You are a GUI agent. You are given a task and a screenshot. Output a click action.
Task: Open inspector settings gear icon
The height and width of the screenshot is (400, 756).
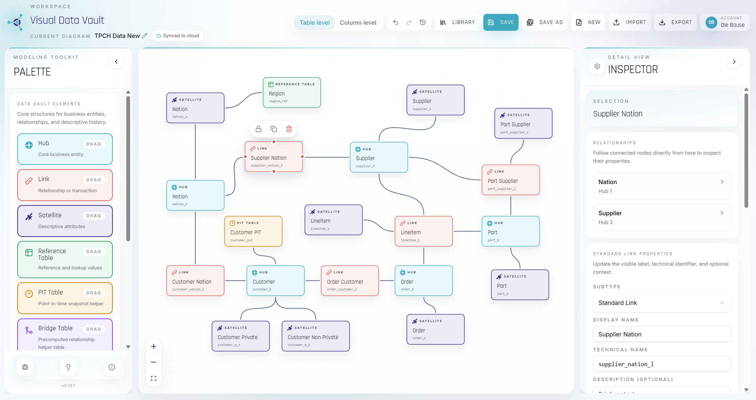coord(597,66)
